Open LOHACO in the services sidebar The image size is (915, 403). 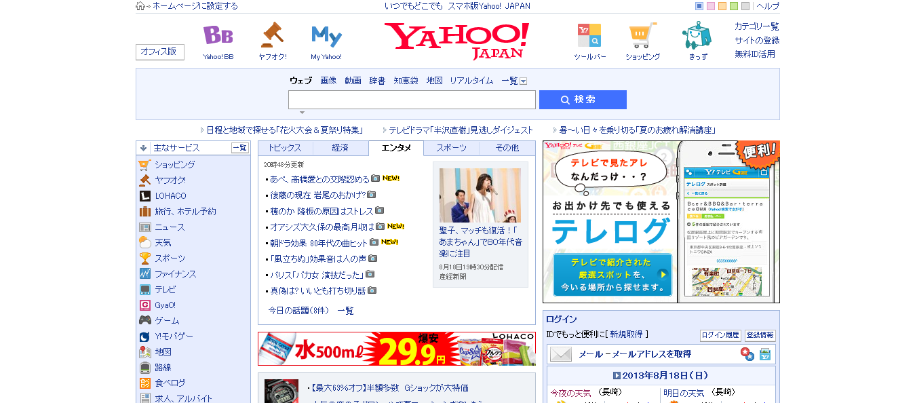(x=170, y=196)
